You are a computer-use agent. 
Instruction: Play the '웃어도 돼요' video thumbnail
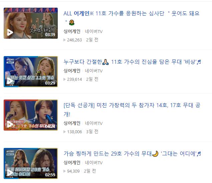pos(31,23)
